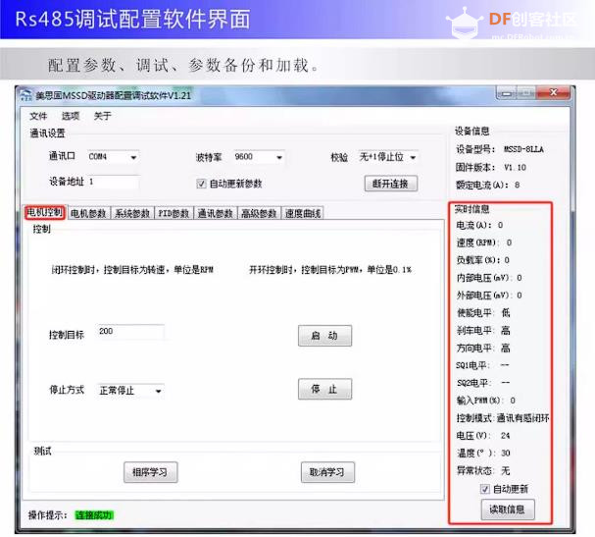Click the 控制目标 input field showing 200

[x=130, y=332]
